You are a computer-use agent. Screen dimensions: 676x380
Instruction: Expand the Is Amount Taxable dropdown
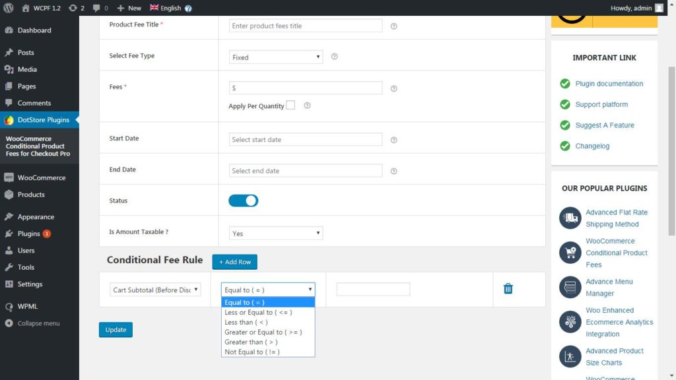click(x=276, y=233)
